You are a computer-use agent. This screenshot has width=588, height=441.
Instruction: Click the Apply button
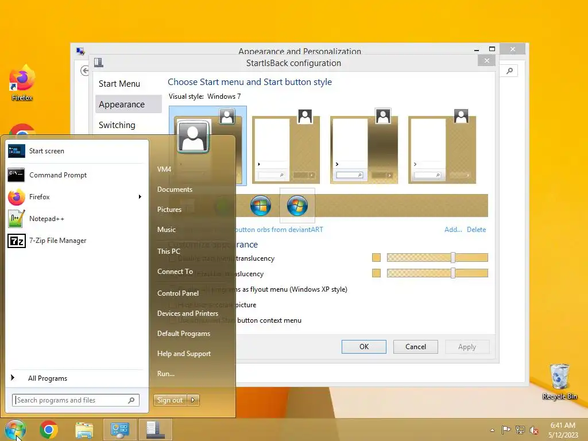pyautogui.click(x=467, y=347)
